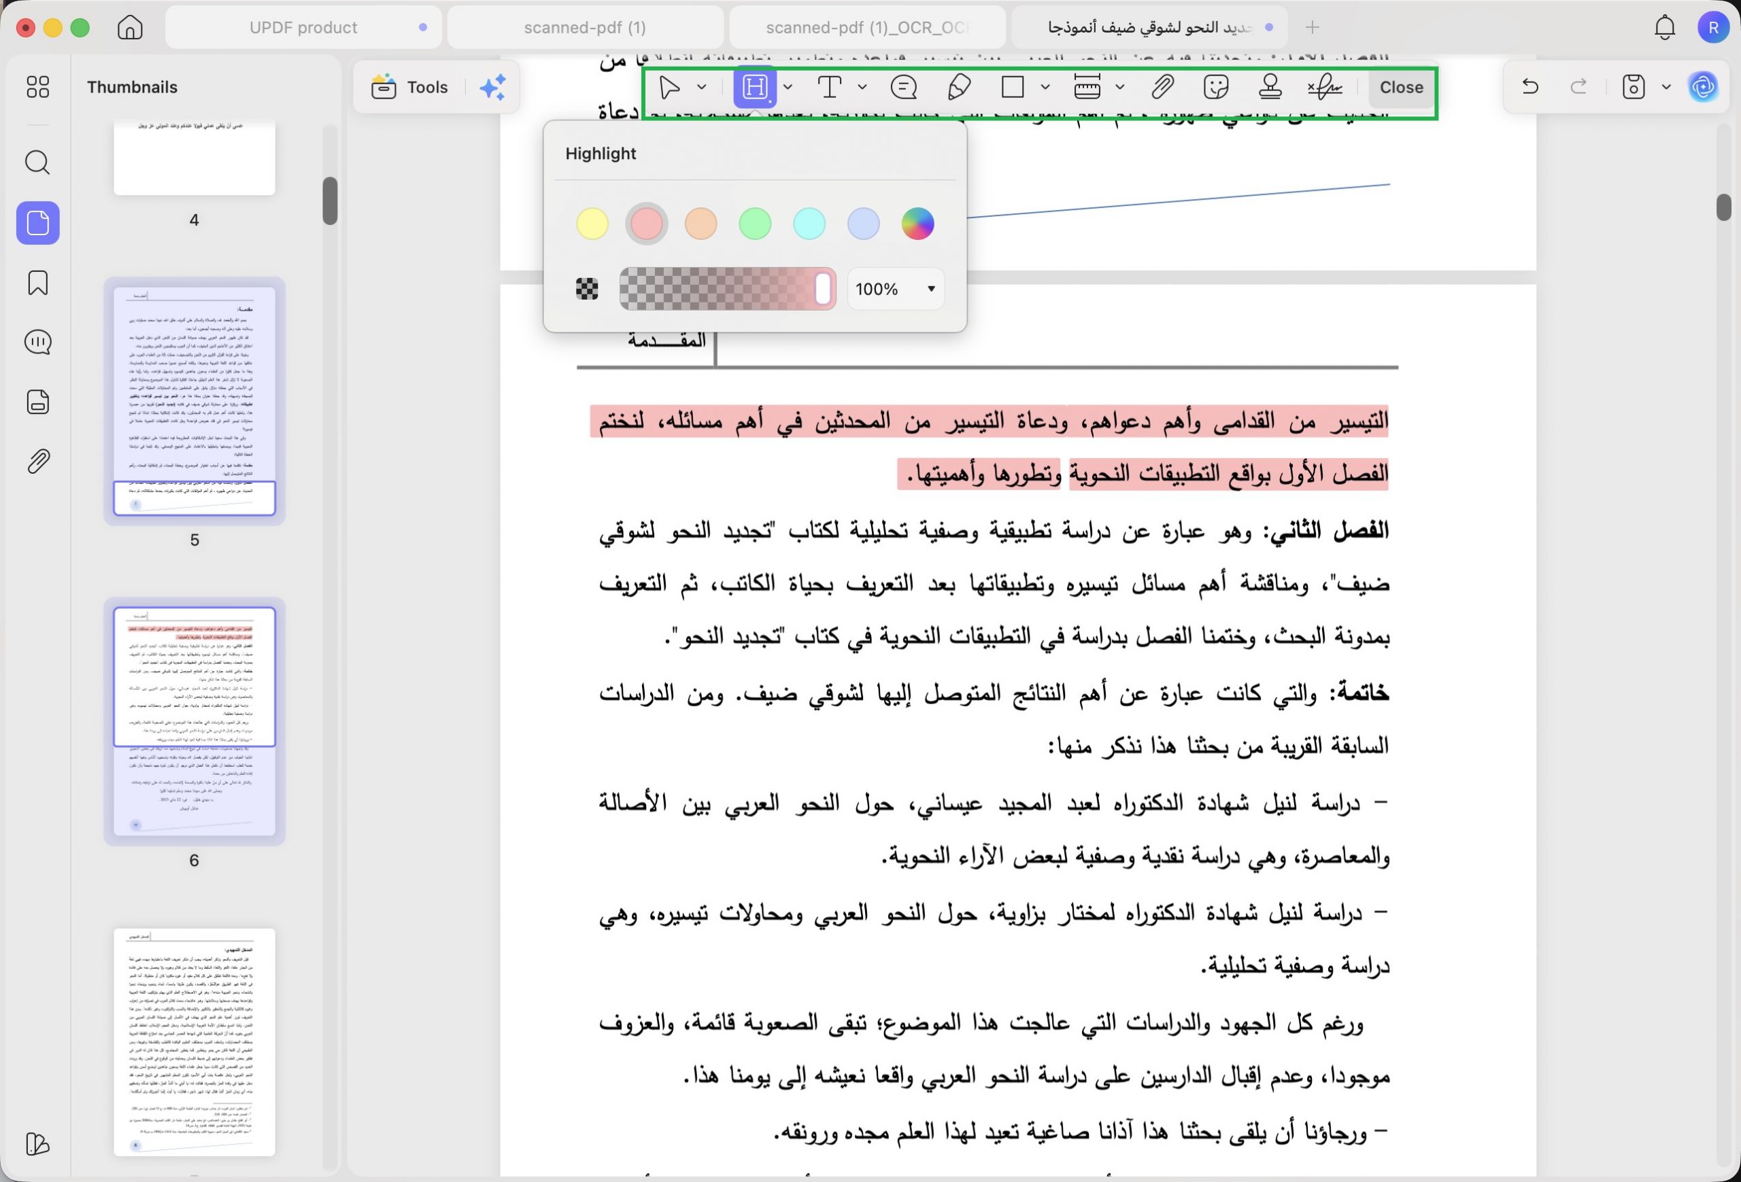
Task: Select the sticky note comment tool
Action: (903, 88)
